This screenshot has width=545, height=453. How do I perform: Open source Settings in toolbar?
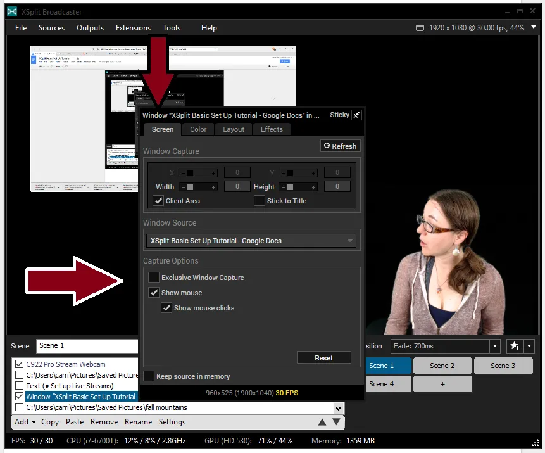(172, 422)
